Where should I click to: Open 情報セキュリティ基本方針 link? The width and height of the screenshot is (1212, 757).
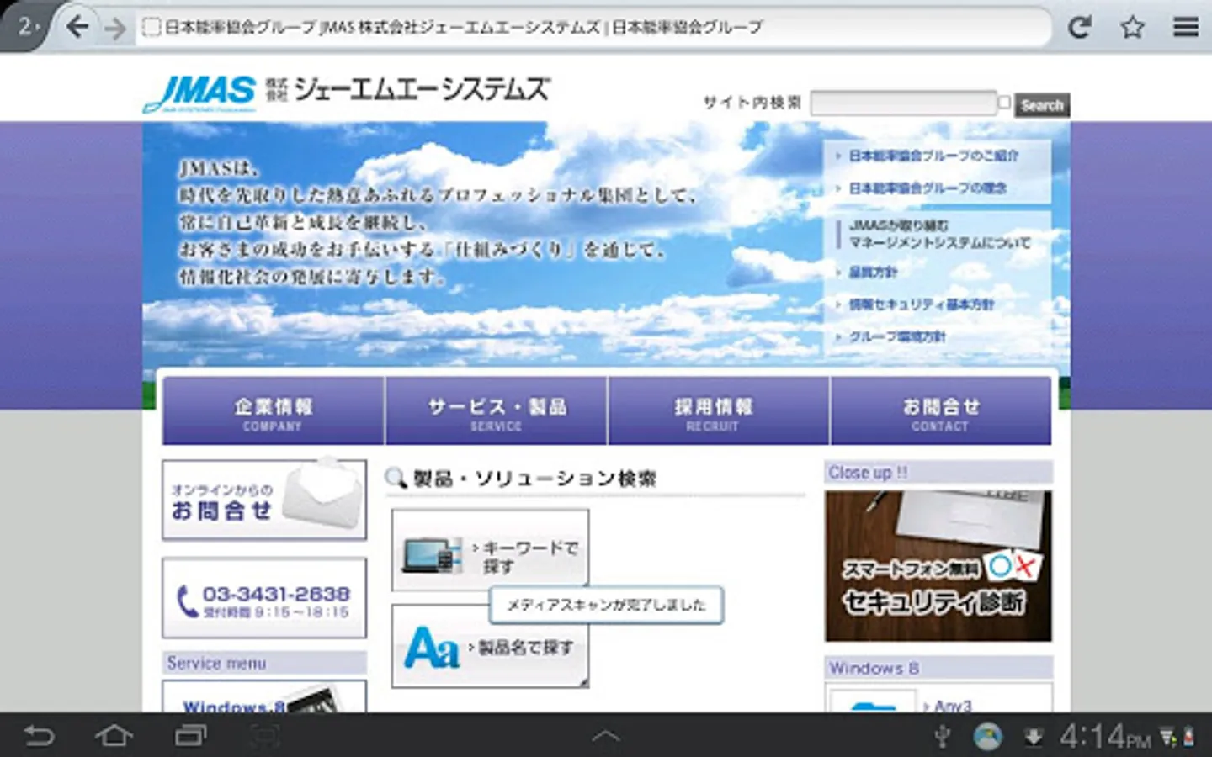(x=921, y=304)
